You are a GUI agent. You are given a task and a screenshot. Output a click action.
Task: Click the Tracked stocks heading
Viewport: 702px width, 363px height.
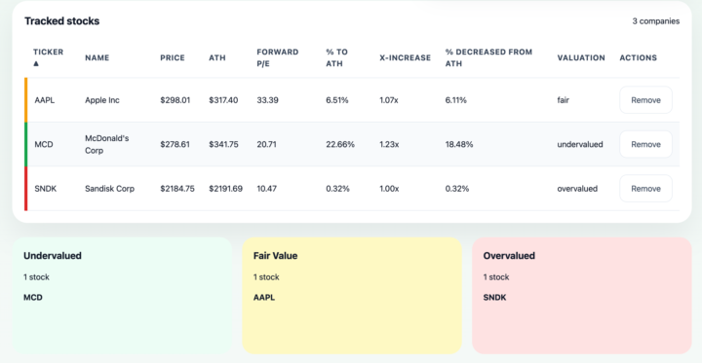click(x=61, y=21)
